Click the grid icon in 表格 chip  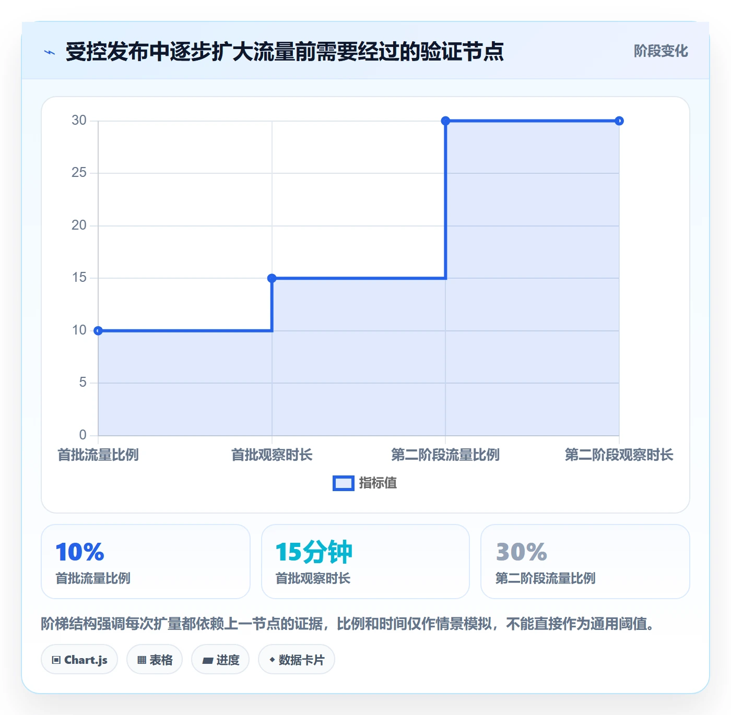(142, 660)
